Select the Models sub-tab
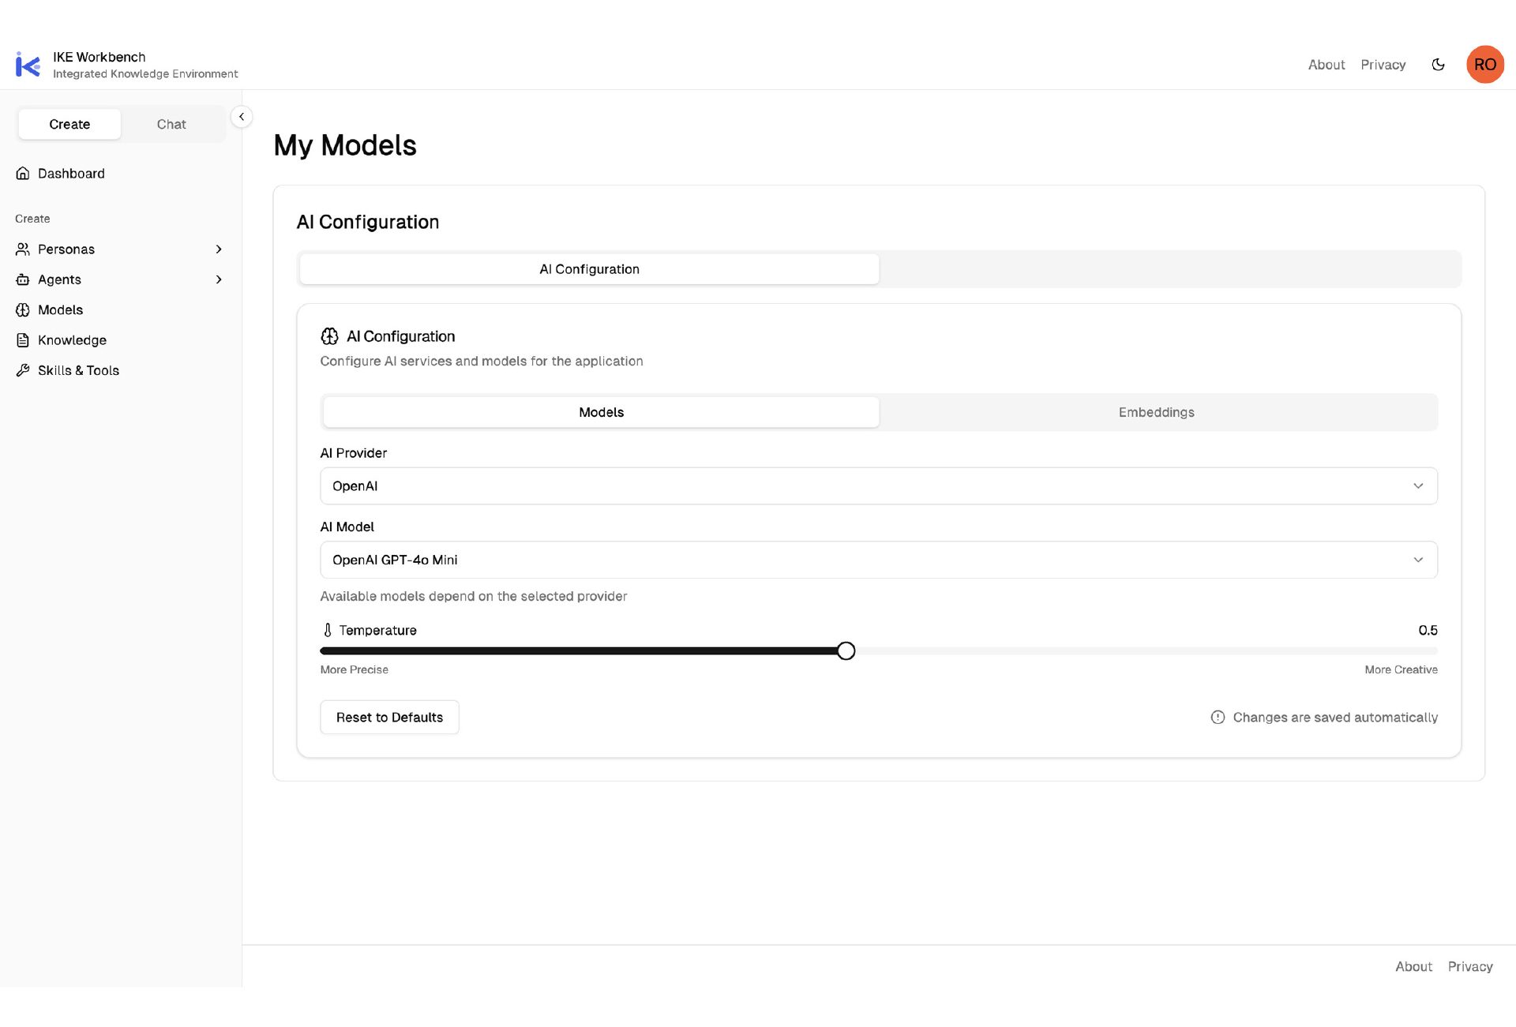Viewport: 1516px width, 1027px height. pos(601,412)
